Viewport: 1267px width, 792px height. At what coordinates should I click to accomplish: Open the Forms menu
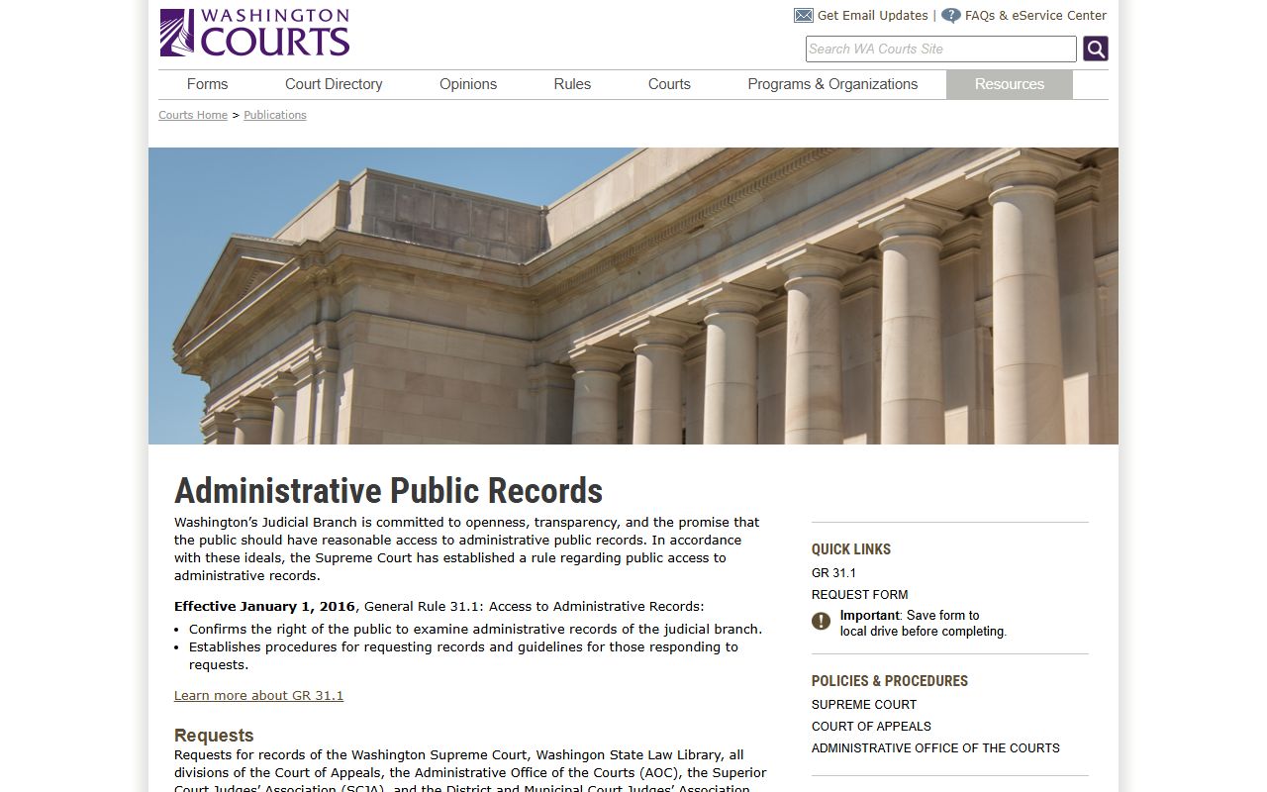(x=208, y=84)
